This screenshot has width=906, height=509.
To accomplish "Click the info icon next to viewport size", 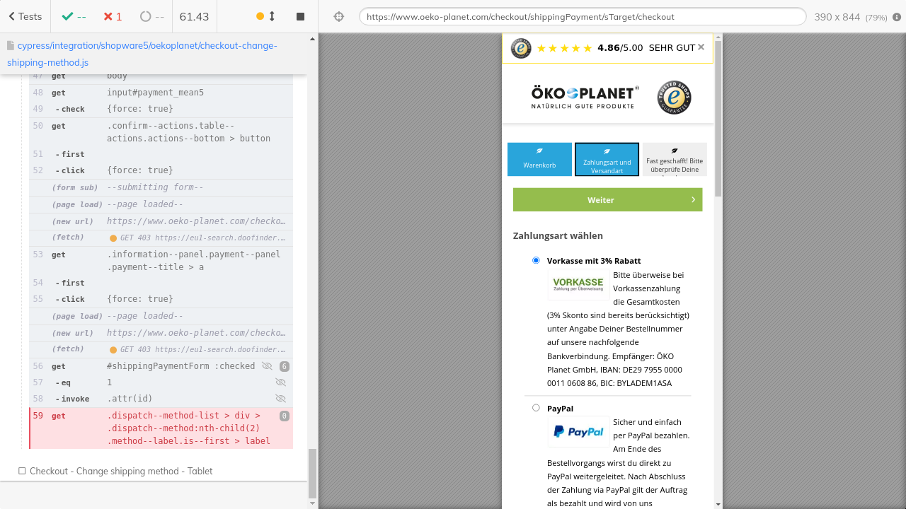I will point(897,17).
